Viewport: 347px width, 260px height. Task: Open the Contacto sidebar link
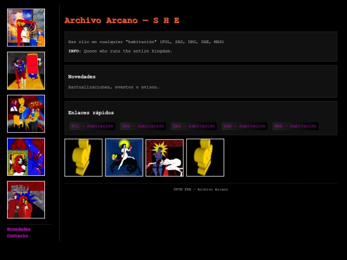point(17,236)
